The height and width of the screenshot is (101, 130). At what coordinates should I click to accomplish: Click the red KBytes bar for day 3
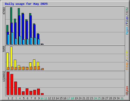coord(15,88)
